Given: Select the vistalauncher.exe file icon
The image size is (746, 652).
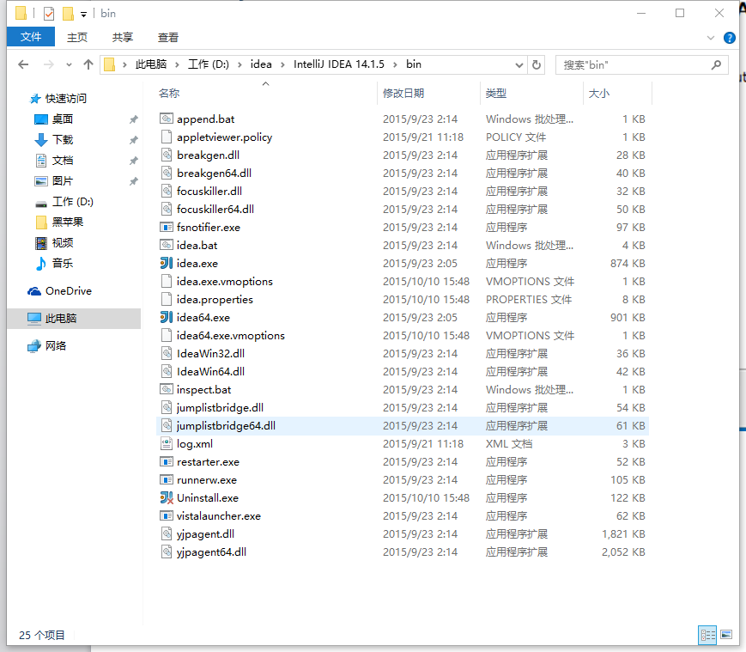Looking at the screenshot, I should coord(166,516).
